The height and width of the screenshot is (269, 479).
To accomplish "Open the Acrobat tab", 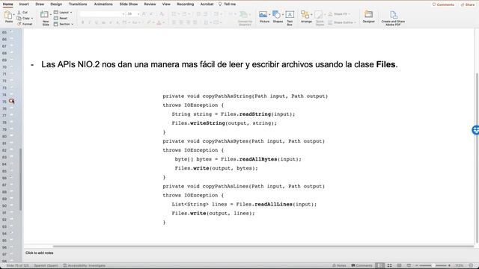I will (207, 4).
